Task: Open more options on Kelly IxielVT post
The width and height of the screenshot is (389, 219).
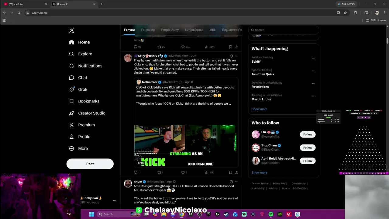Action: 237,56
